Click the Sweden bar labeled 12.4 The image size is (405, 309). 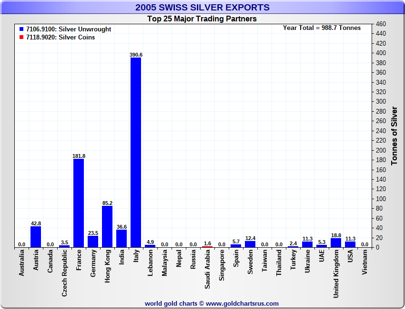click(x=250, y=244)
